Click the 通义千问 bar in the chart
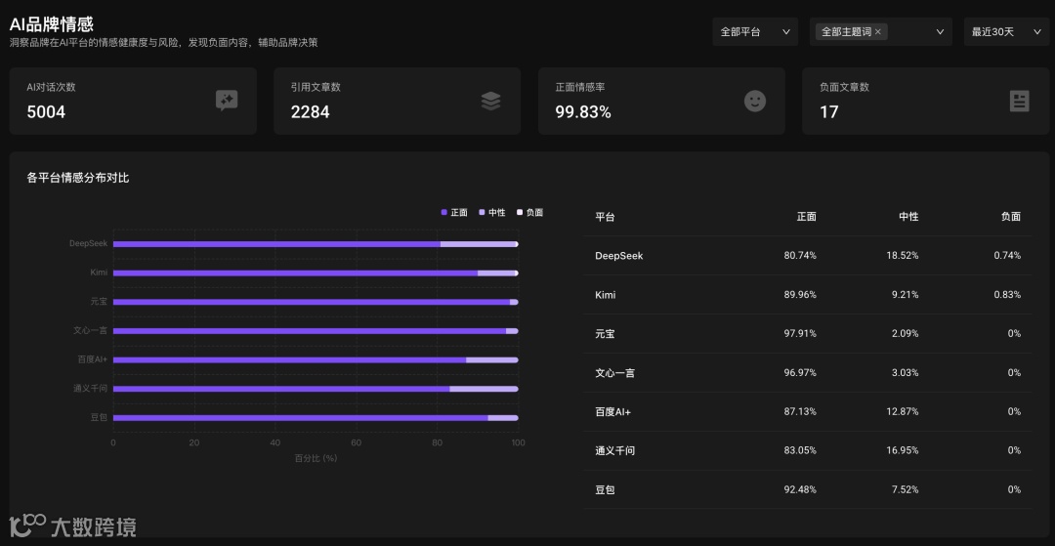This screenshot has height=546, width=1055. [316, 389]
